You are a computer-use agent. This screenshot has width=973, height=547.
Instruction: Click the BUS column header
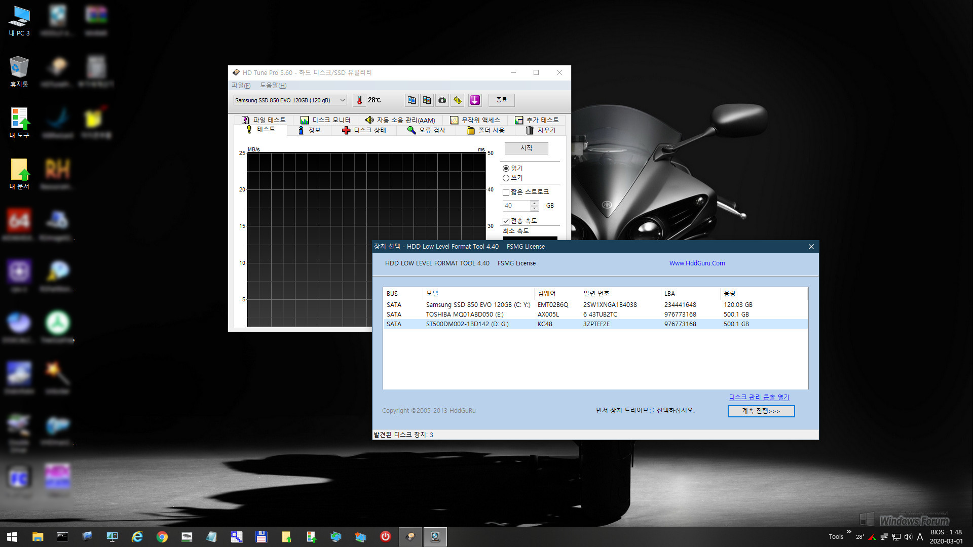[x=403, y=293]
